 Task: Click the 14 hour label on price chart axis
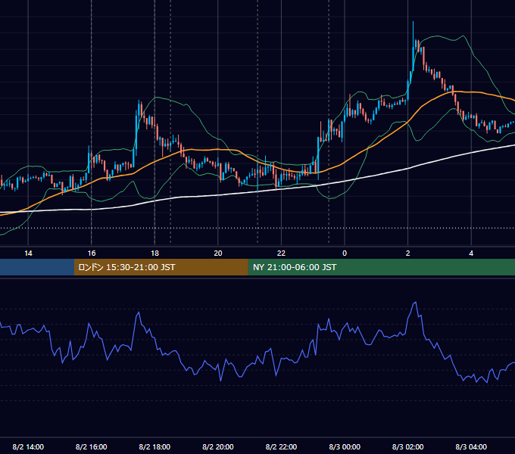[x=28, y=253]
